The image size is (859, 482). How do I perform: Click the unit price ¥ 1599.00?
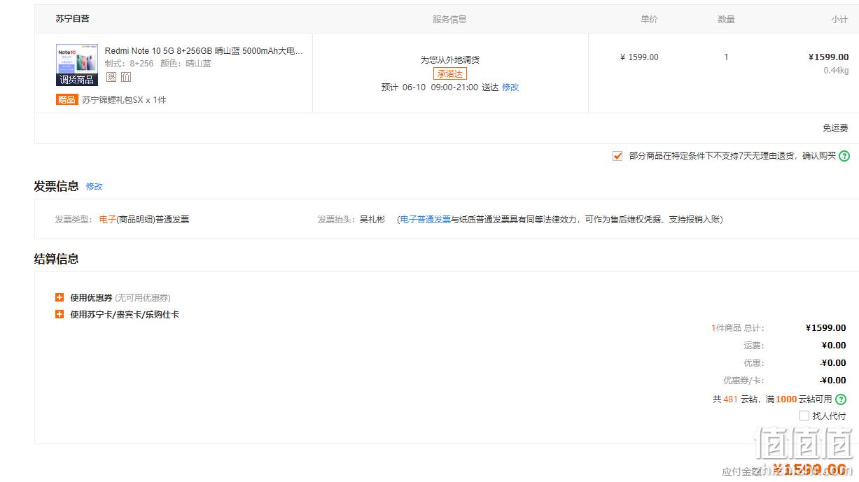(x=639, y=57)
